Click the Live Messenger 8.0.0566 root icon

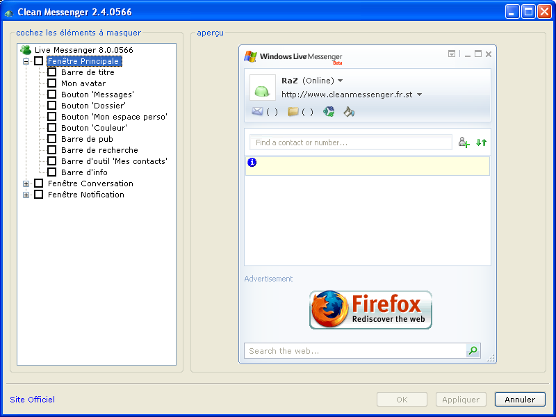[x=26, y=50]
